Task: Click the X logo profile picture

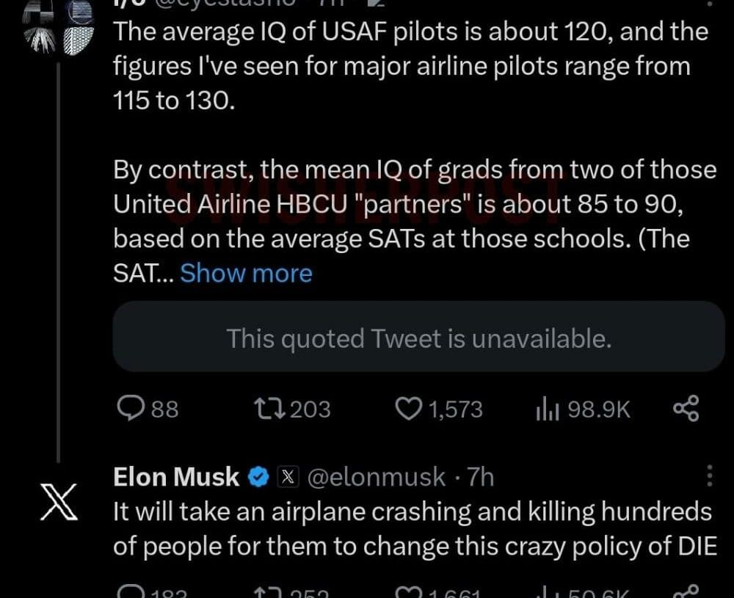Action: tap(59, 506)
